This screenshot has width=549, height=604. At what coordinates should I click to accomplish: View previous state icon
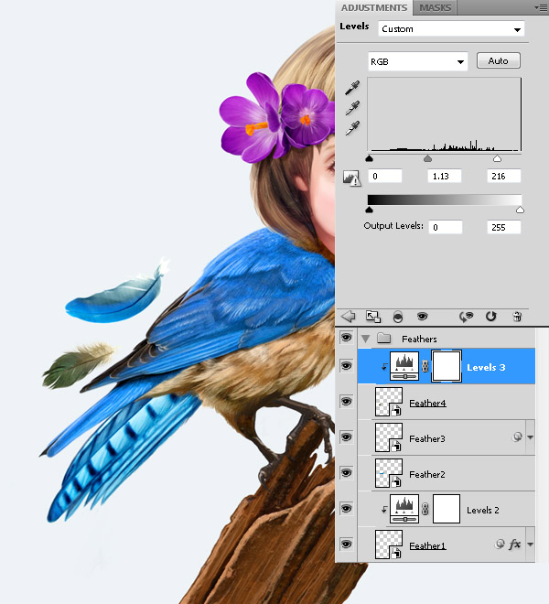click(466, 317)
